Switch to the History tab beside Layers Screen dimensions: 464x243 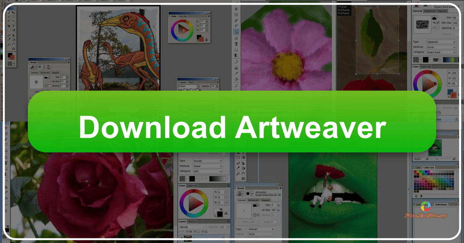coord(192,82)
